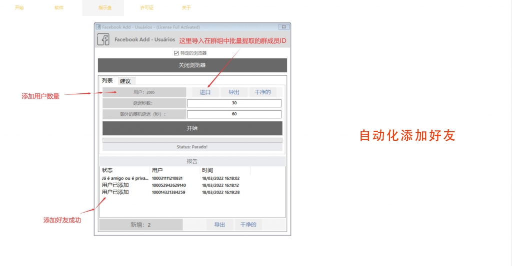The image size is (512, 266).
Task: Toggle the 特定的浏览器 checkbox
Action: [176, 53]
